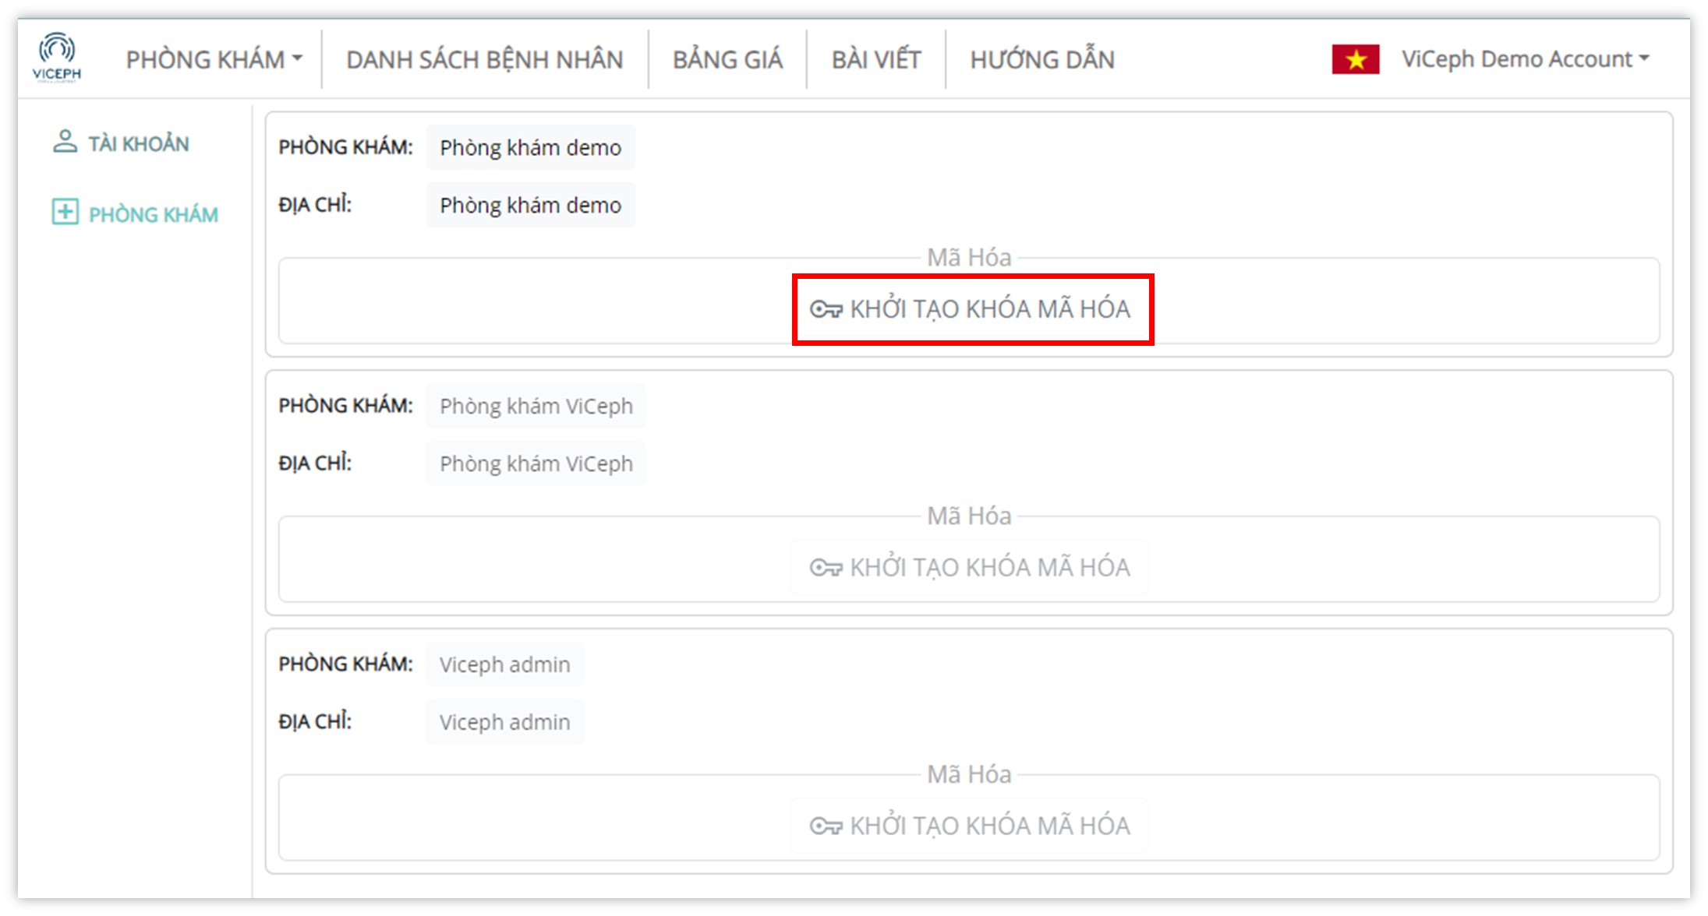Click 'Mã Hóa' label in Phòng khám ViCeph card
The image size is (1708, 916).
tap(969, 516)
